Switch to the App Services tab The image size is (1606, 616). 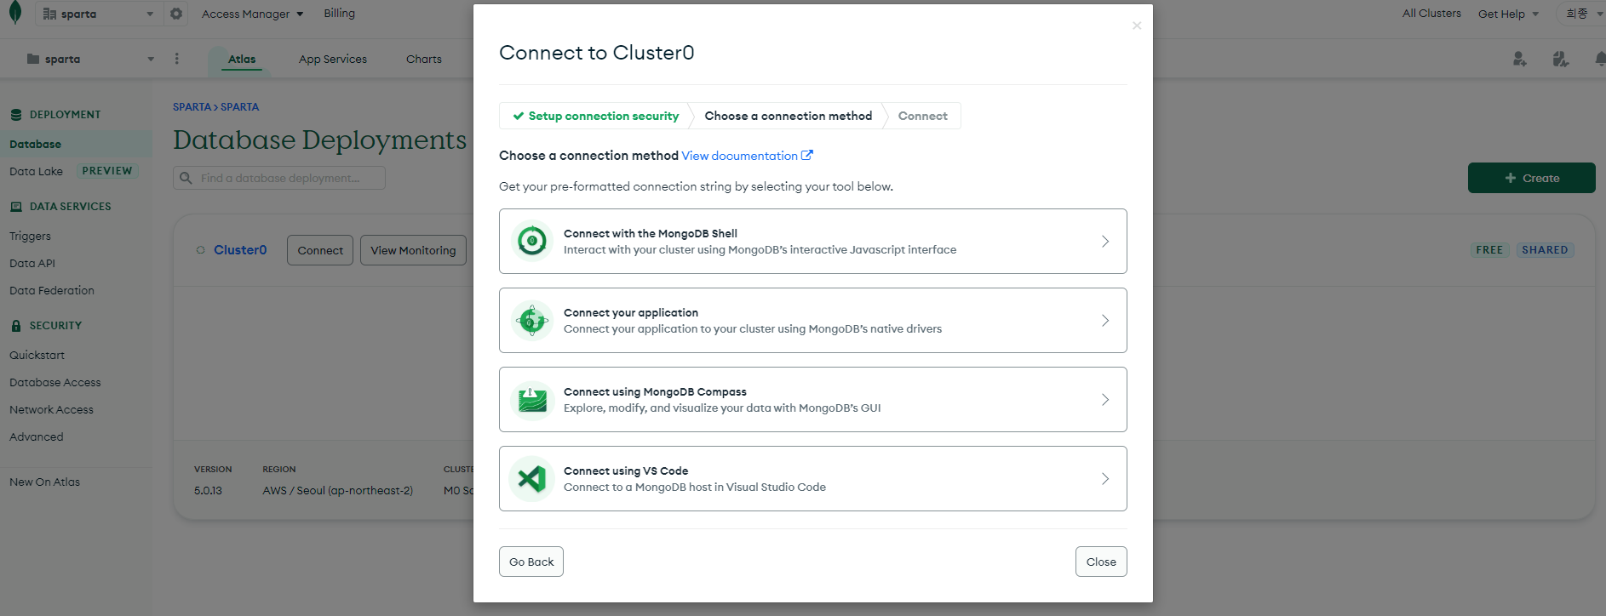tap(333, 59)
